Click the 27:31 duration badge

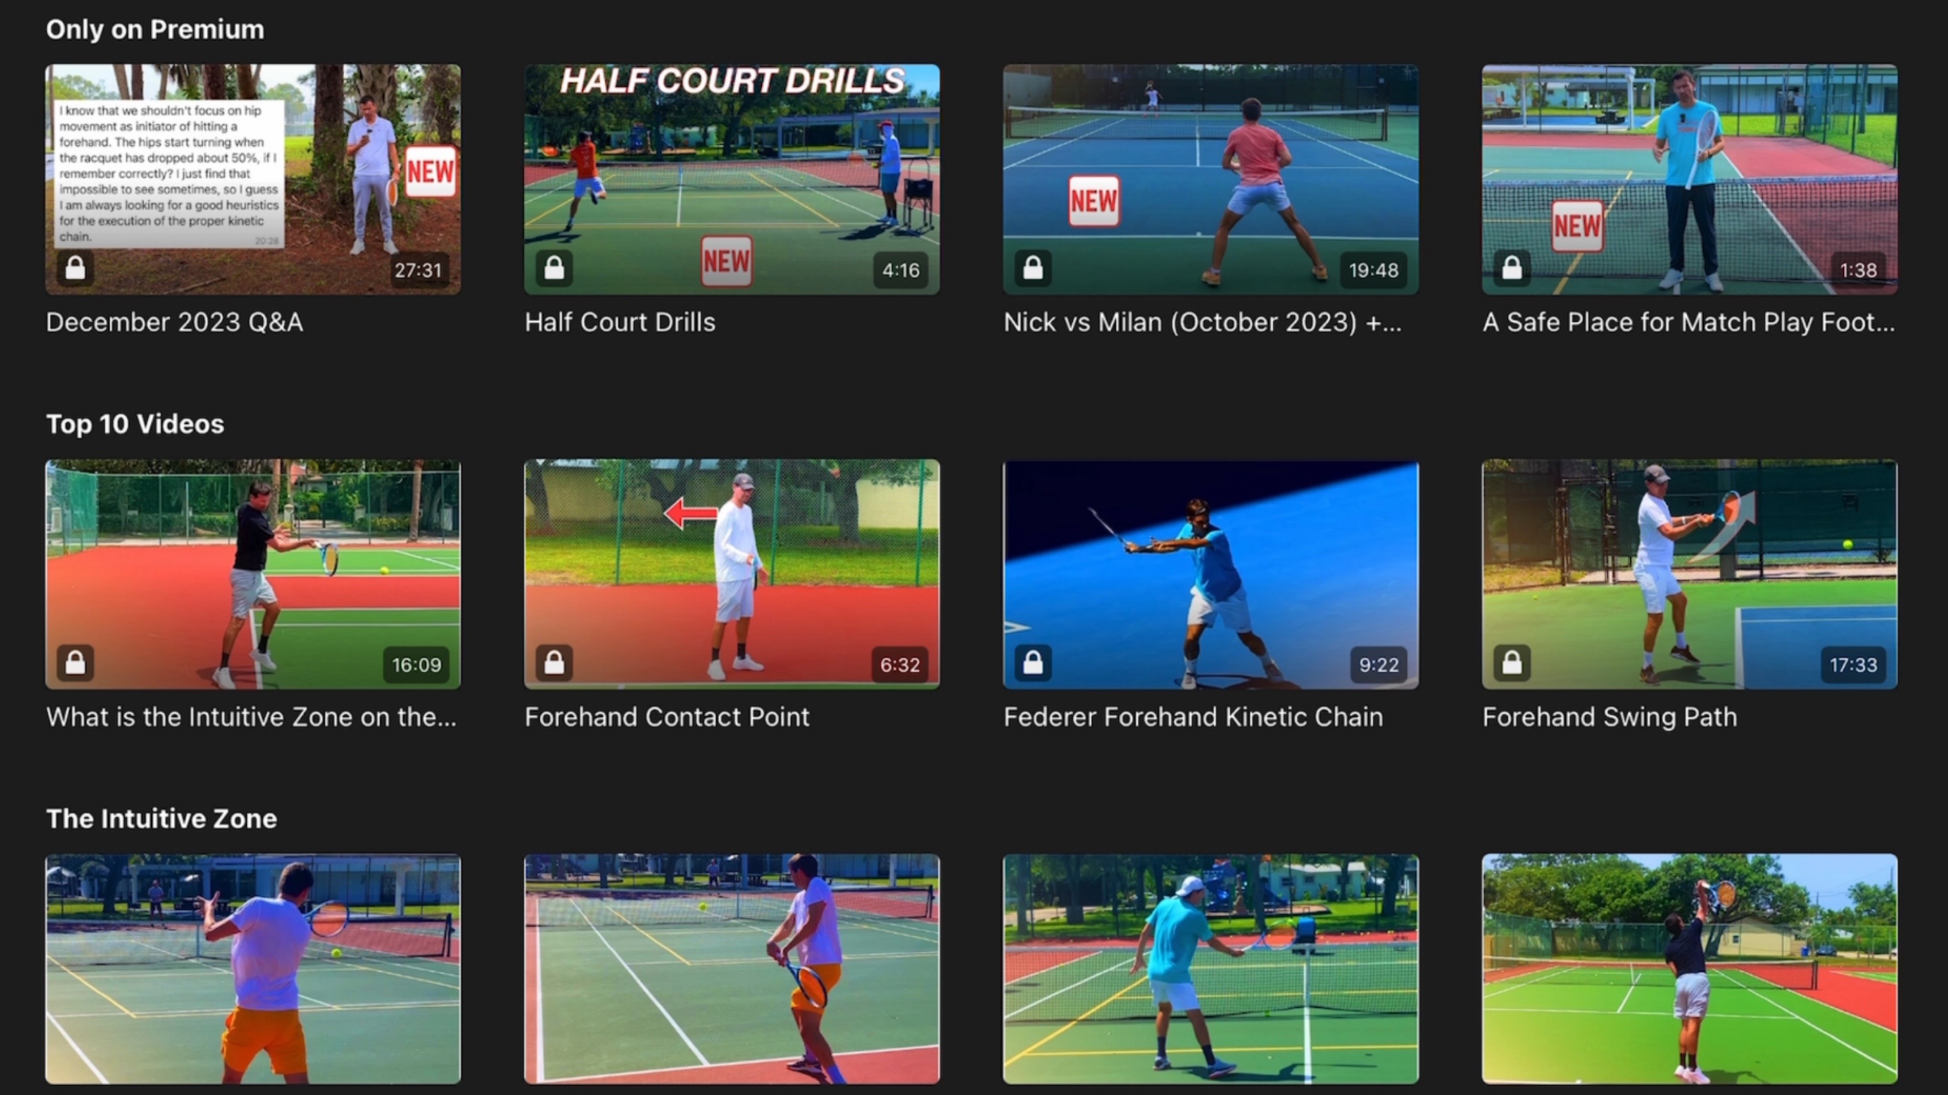(417, 271)
